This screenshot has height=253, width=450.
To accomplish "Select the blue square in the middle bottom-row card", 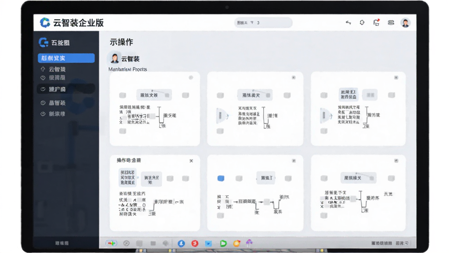I will tap(221, 178).
